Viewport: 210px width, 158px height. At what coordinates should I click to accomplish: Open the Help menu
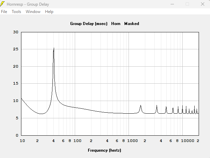pyautogui.click(x=49, y=12)
